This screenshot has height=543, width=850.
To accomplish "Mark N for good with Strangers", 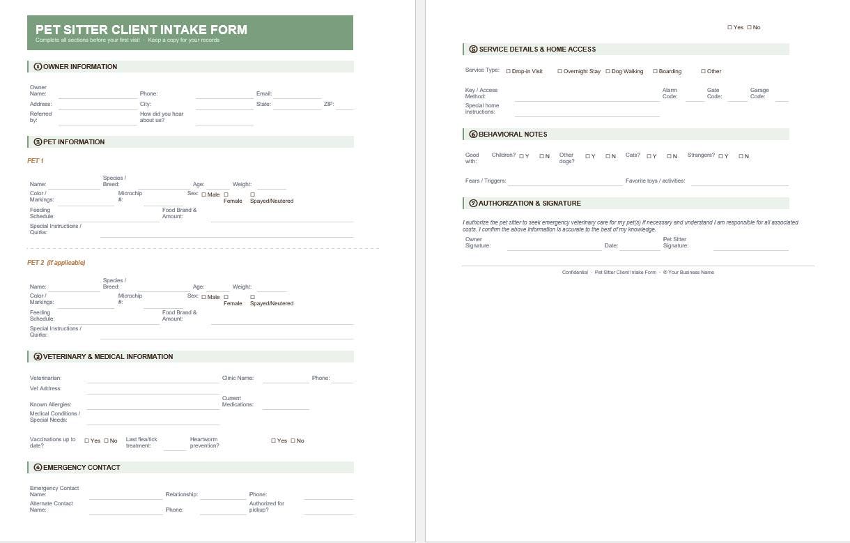I will pos(741,156).
